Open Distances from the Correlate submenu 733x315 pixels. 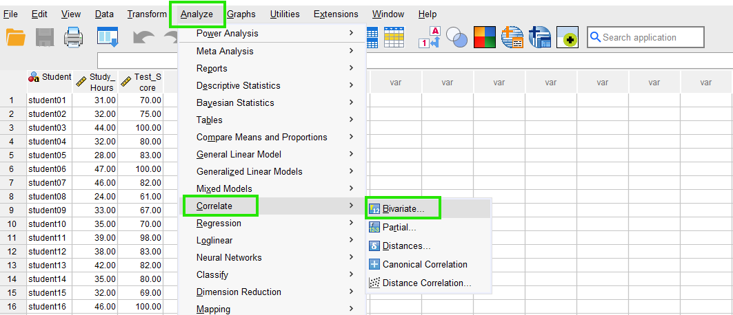[x=406, y=246]
